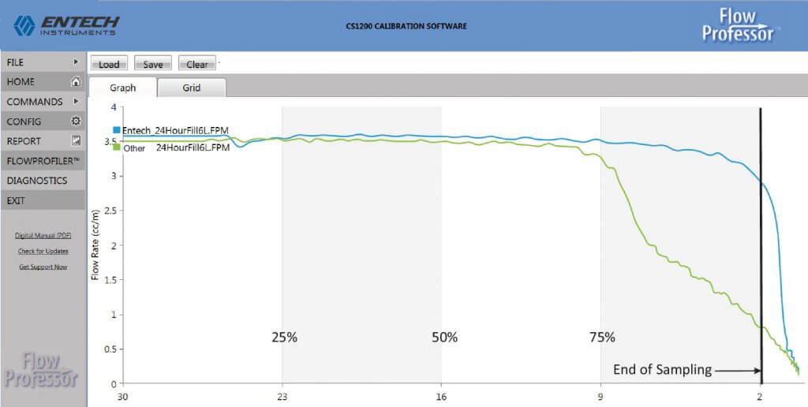
Task: Open the DIAGNOSTICS menu item
Action: click(x=37, y=181)
